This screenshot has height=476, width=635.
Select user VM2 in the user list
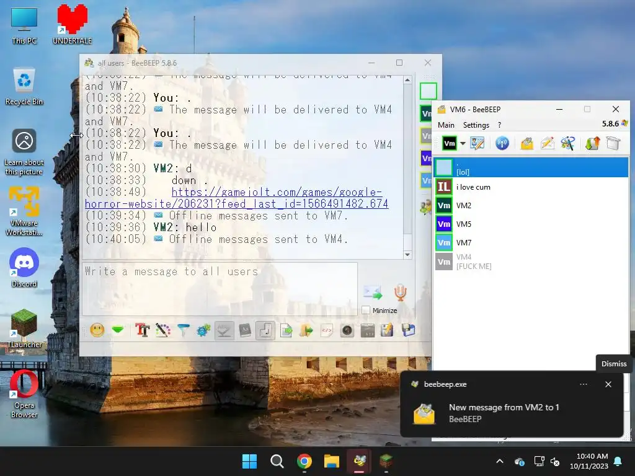(x=531, y=206)
